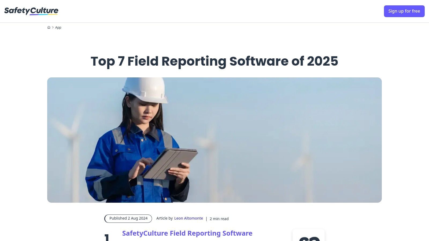Open the App breadcrumb link

point(58,27)
